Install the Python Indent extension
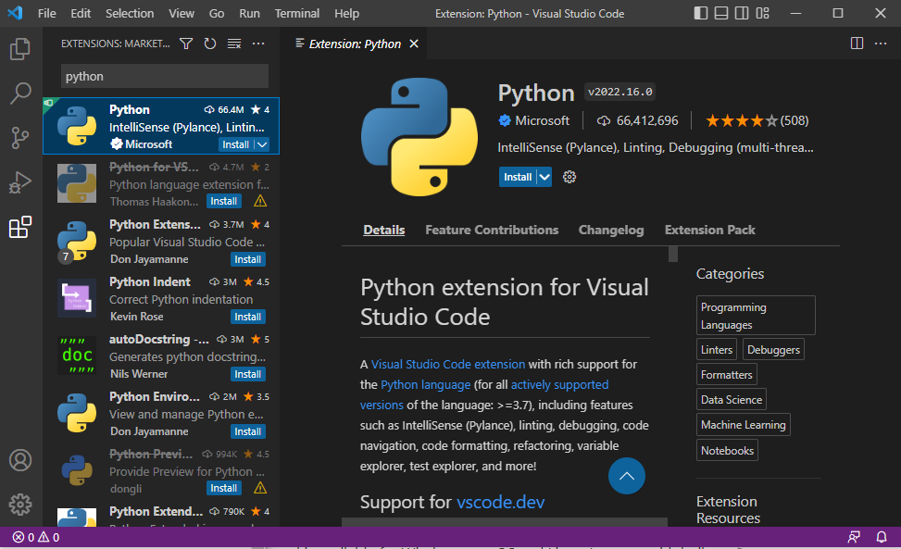 point(247,317)
